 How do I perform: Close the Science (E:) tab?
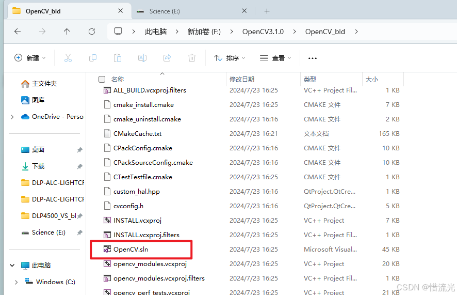244,11
